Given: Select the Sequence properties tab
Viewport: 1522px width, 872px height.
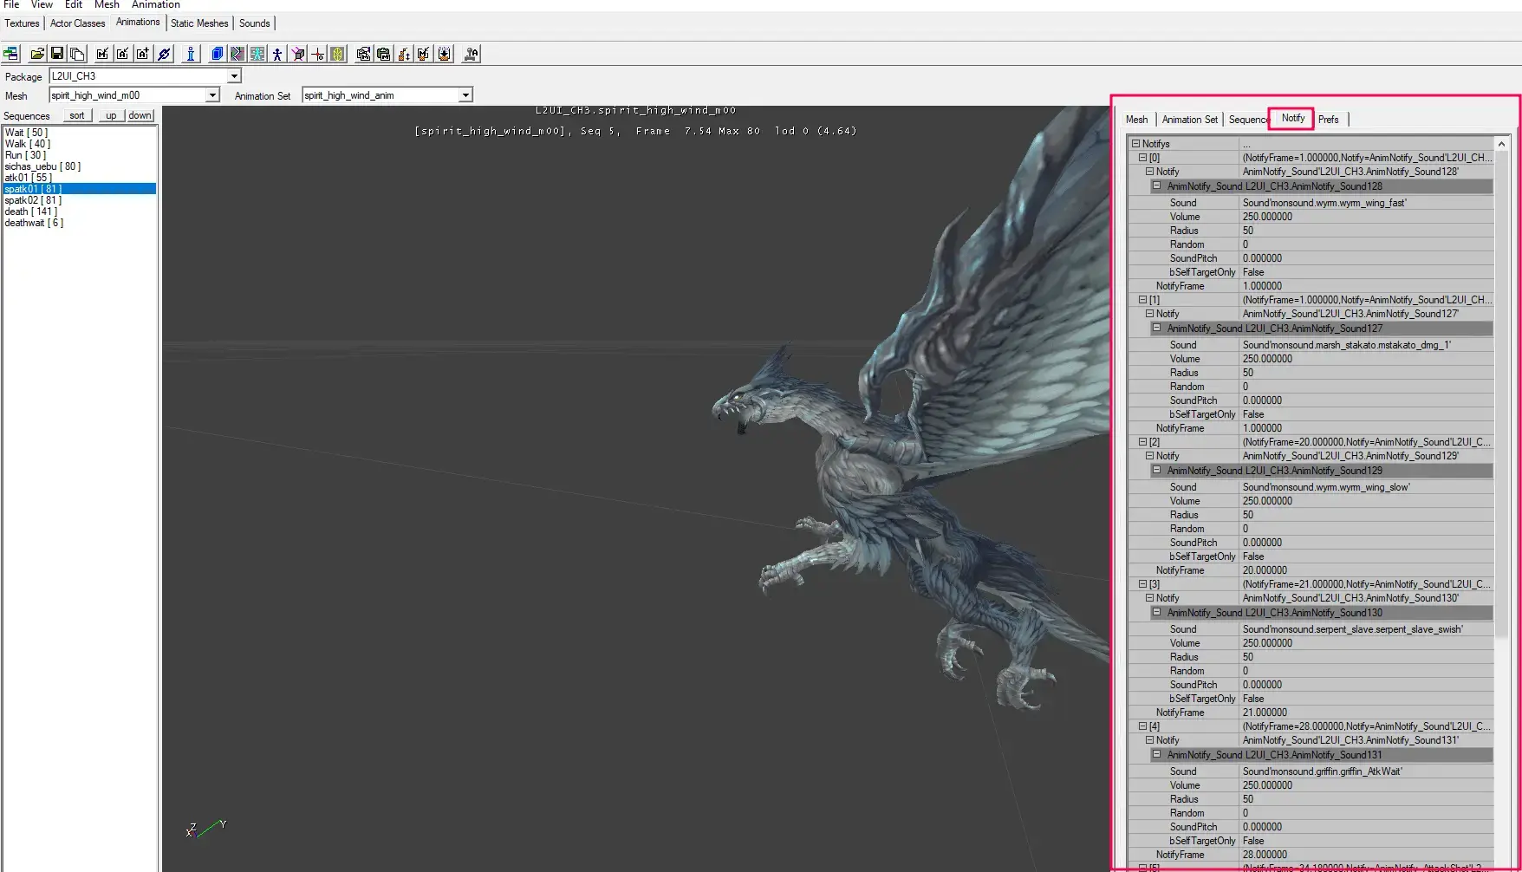Looking at the screenshot, I should [1249, 120].
